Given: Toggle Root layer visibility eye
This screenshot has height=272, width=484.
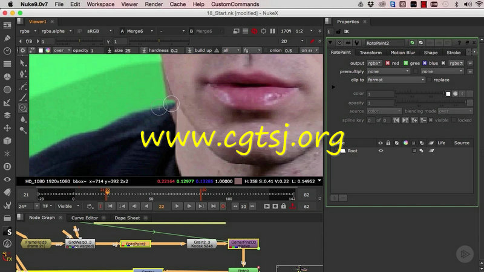Looking at the screenshot, I should pos(381,151).
